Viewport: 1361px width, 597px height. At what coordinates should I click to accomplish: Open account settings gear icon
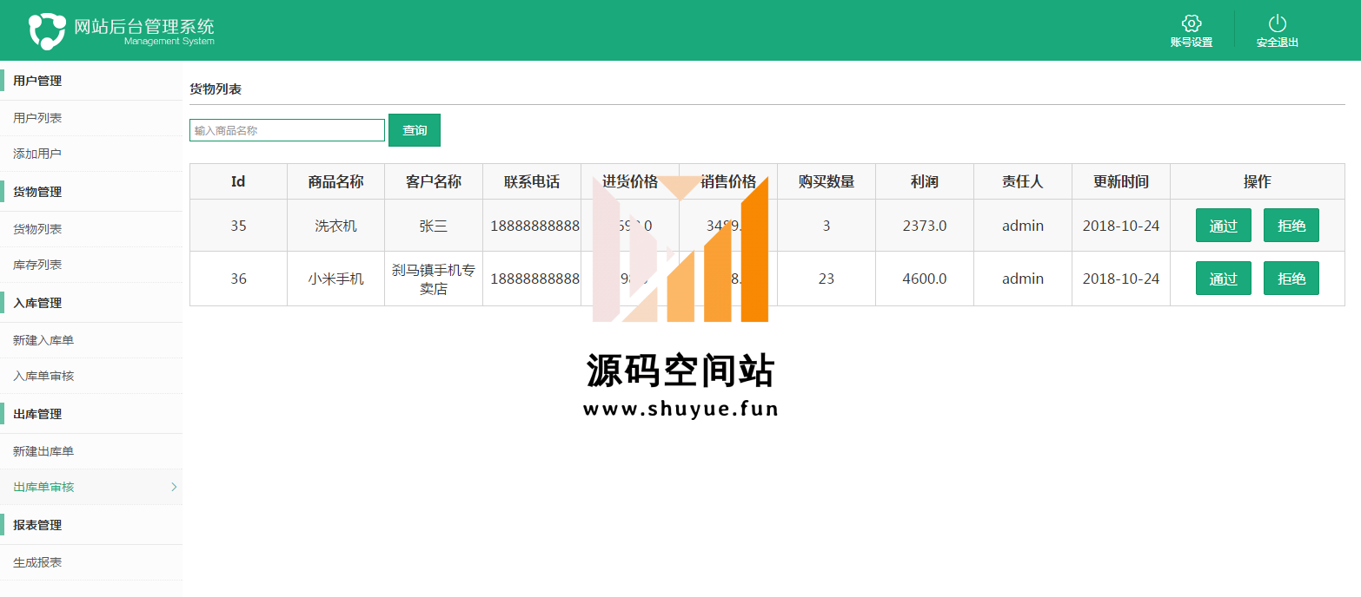click(1191, 23)
